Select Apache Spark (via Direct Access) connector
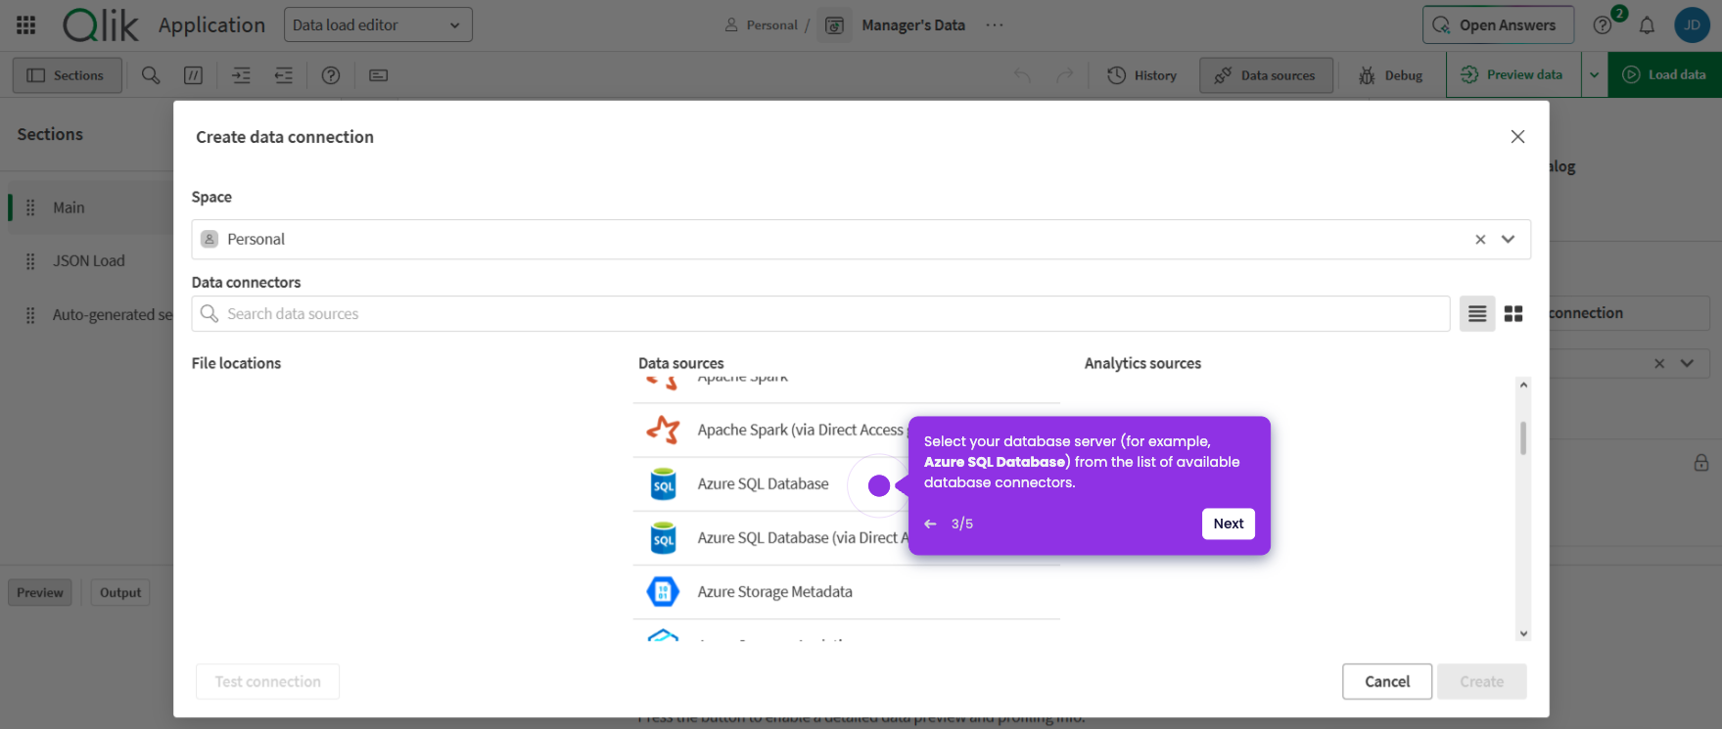1722x729 pixels. point(846,431)
